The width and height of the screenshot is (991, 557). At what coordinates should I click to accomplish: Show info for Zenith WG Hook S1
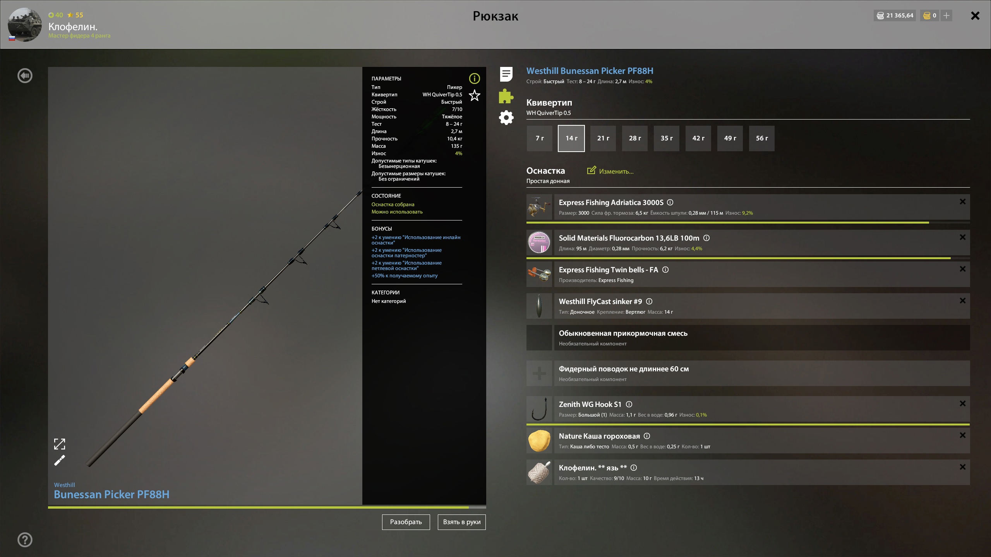(629, 404)
